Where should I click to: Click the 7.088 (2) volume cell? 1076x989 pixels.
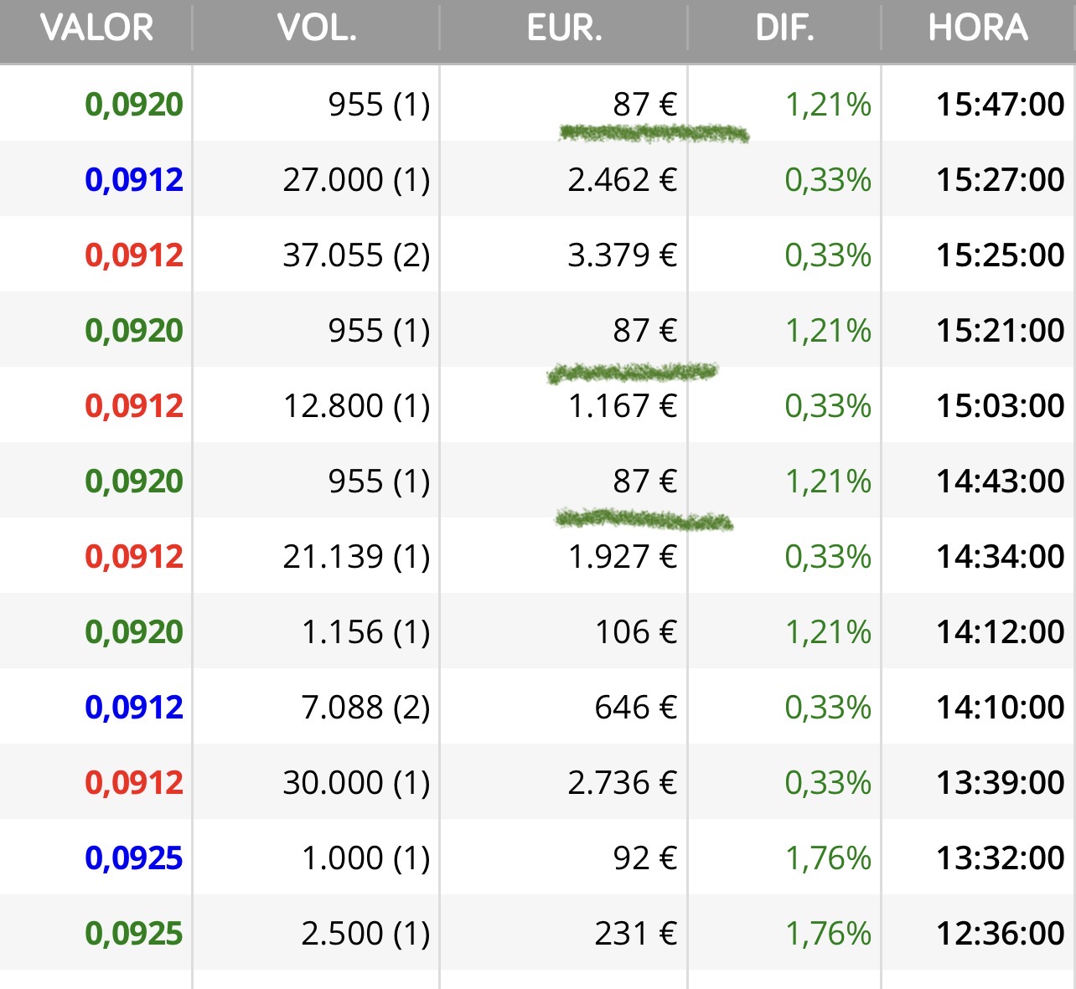[365, 708]
